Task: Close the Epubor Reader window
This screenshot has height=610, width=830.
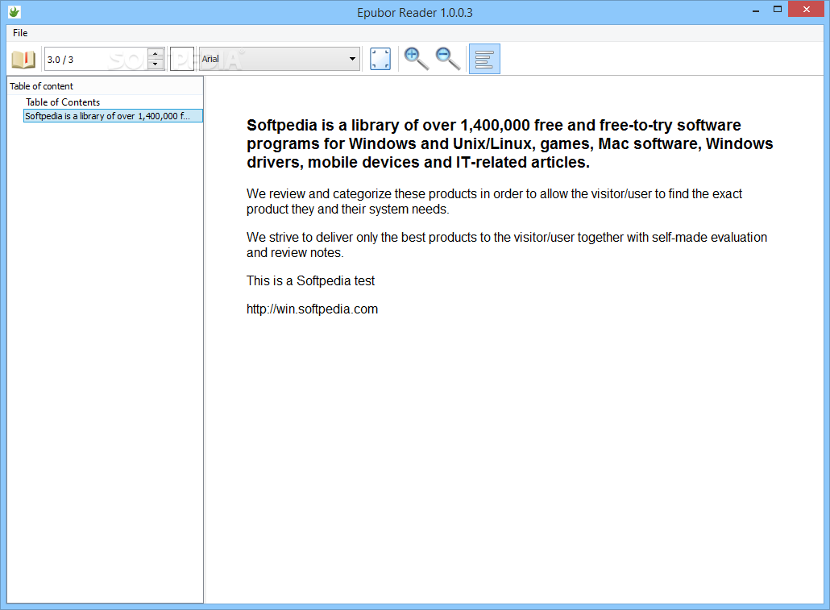Action: coord(806,9)
